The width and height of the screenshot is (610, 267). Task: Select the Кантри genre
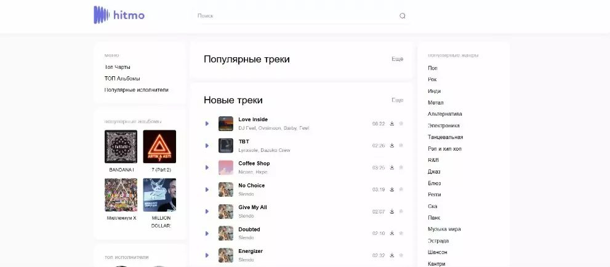[436, 263]
